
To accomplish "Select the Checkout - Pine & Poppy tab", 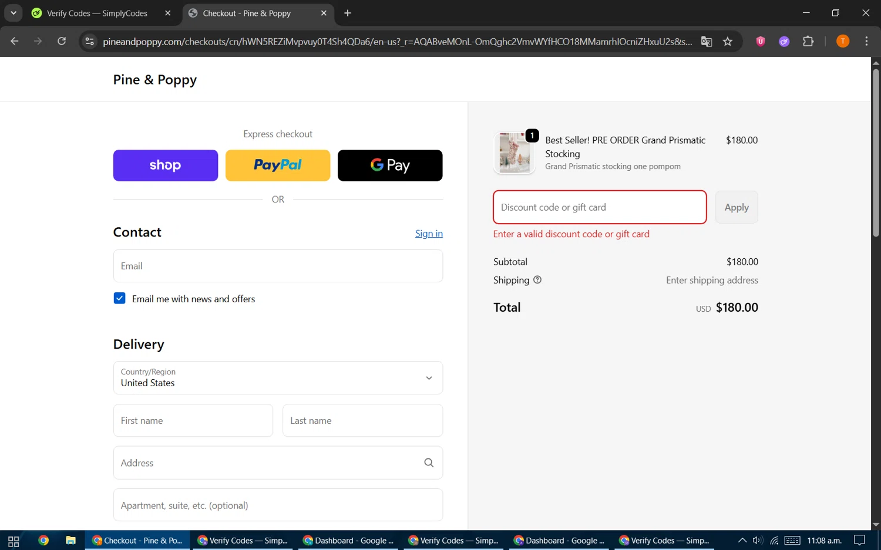I will click(247, 13).
